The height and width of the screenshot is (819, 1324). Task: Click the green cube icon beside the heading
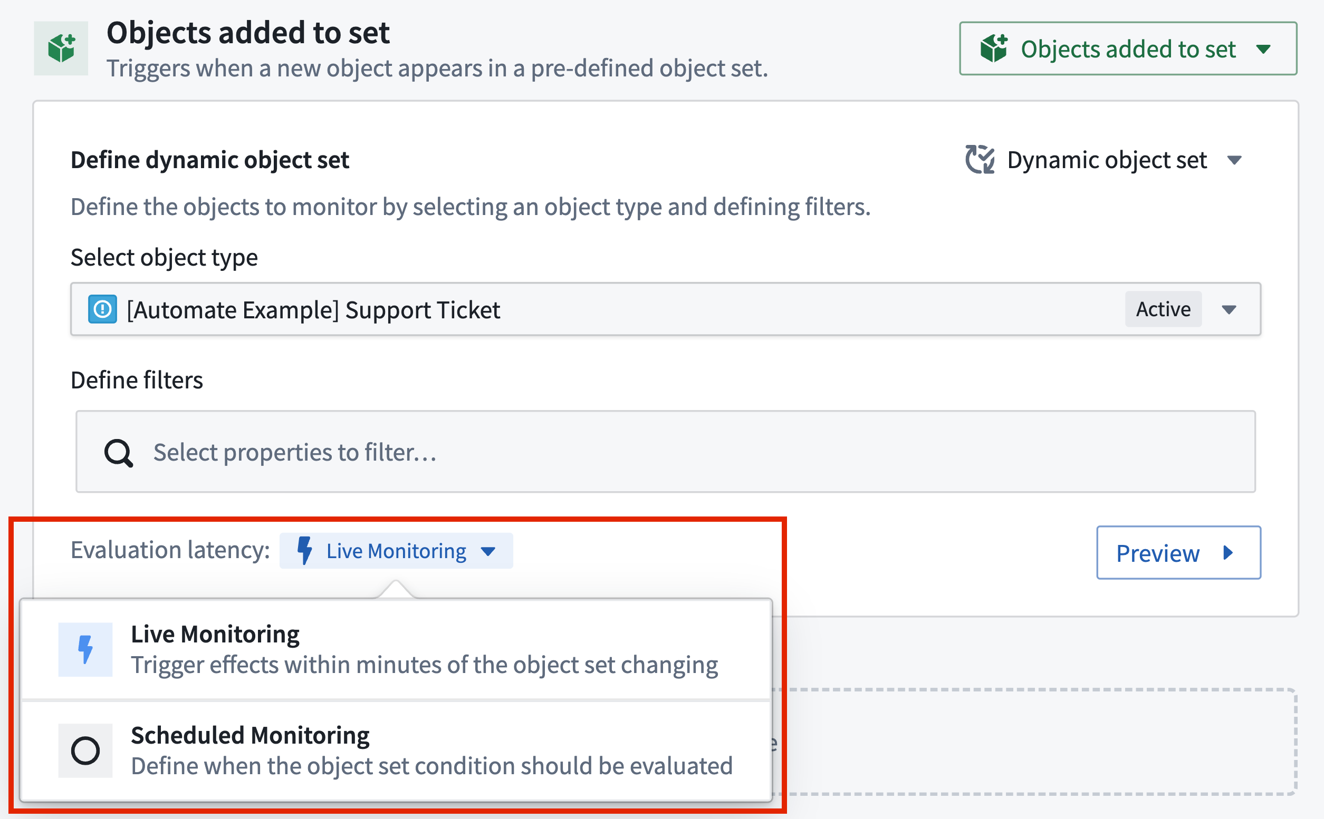coord(61,48)
